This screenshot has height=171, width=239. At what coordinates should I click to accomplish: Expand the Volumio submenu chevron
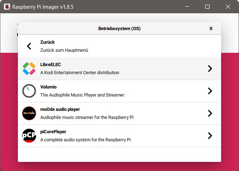[210, 91]
